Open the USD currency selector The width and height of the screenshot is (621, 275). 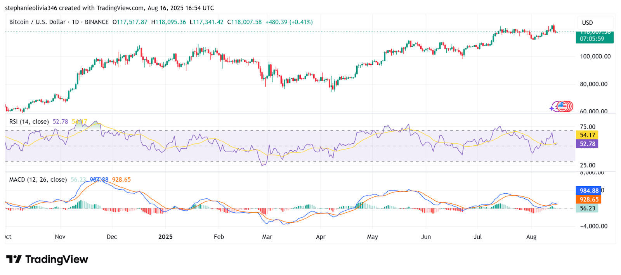587,22
